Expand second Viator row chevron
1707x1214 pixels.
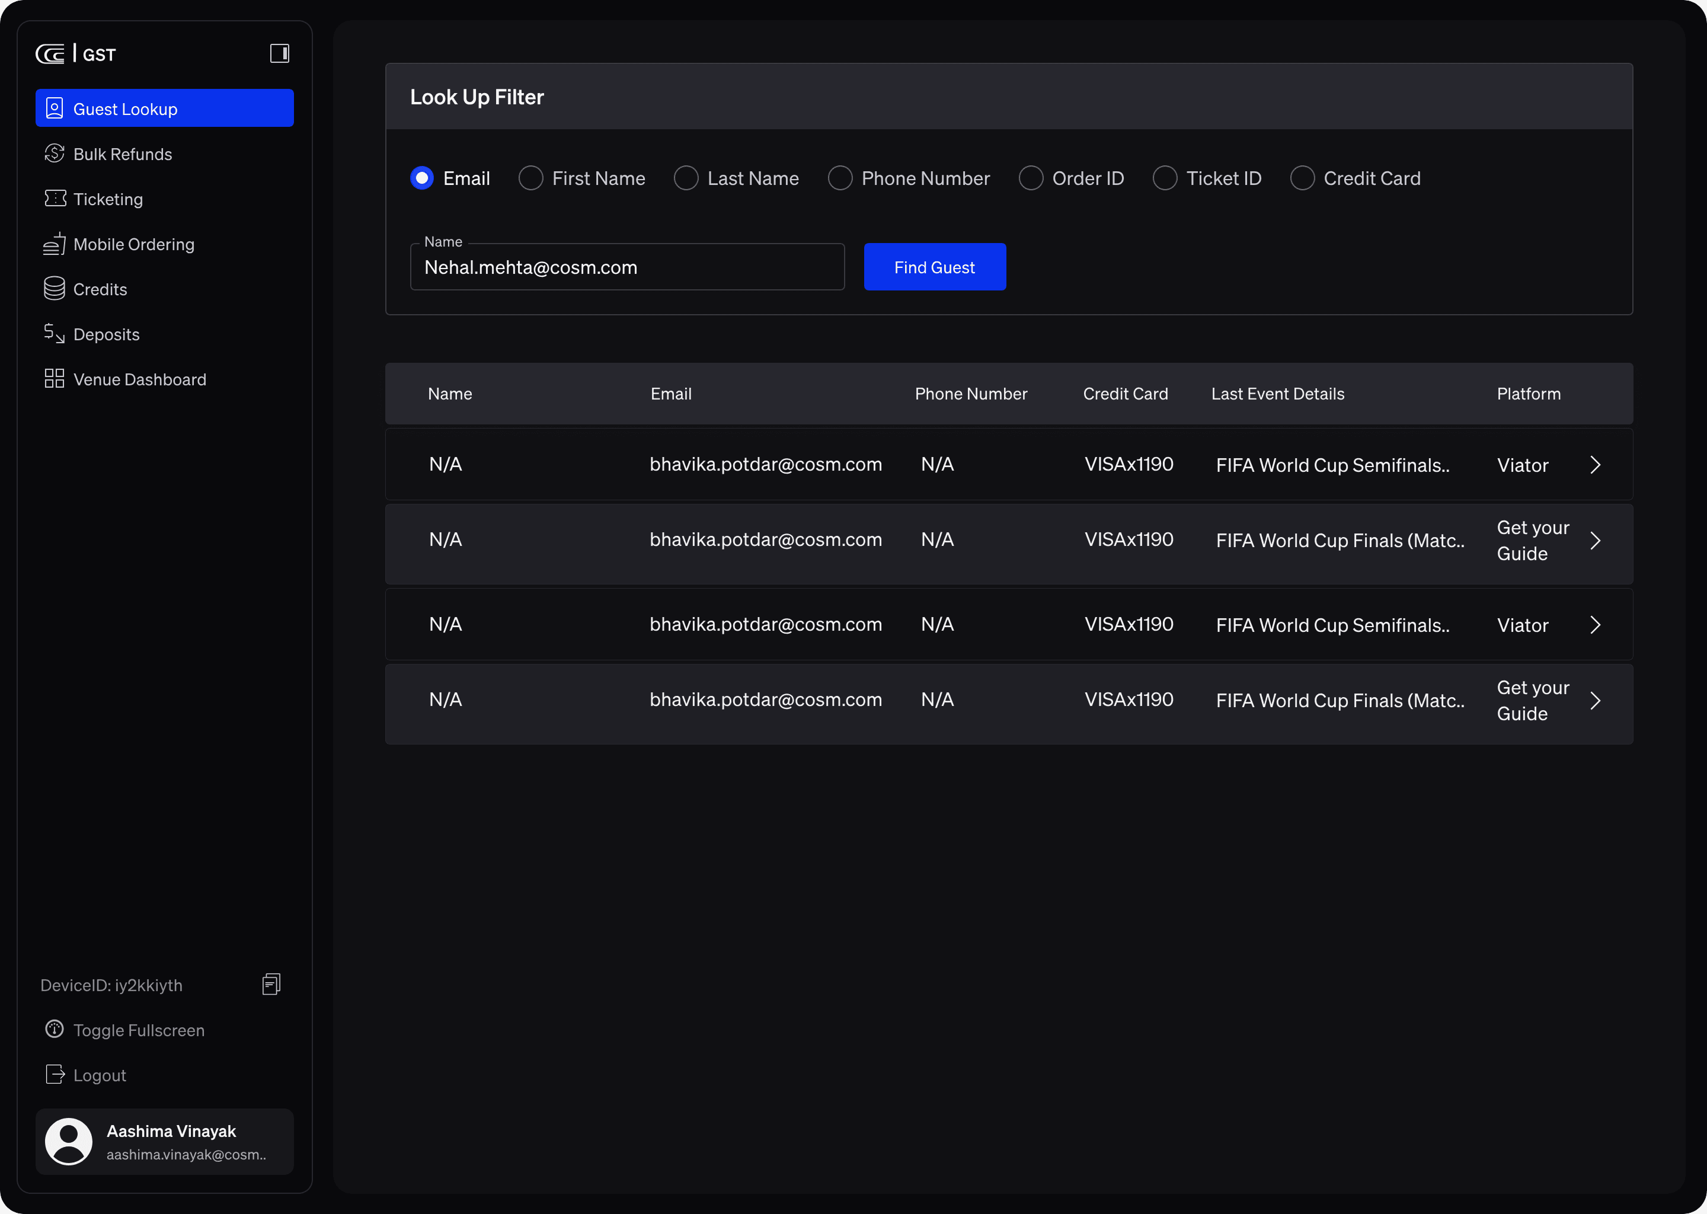click(x=1596, y=625)
